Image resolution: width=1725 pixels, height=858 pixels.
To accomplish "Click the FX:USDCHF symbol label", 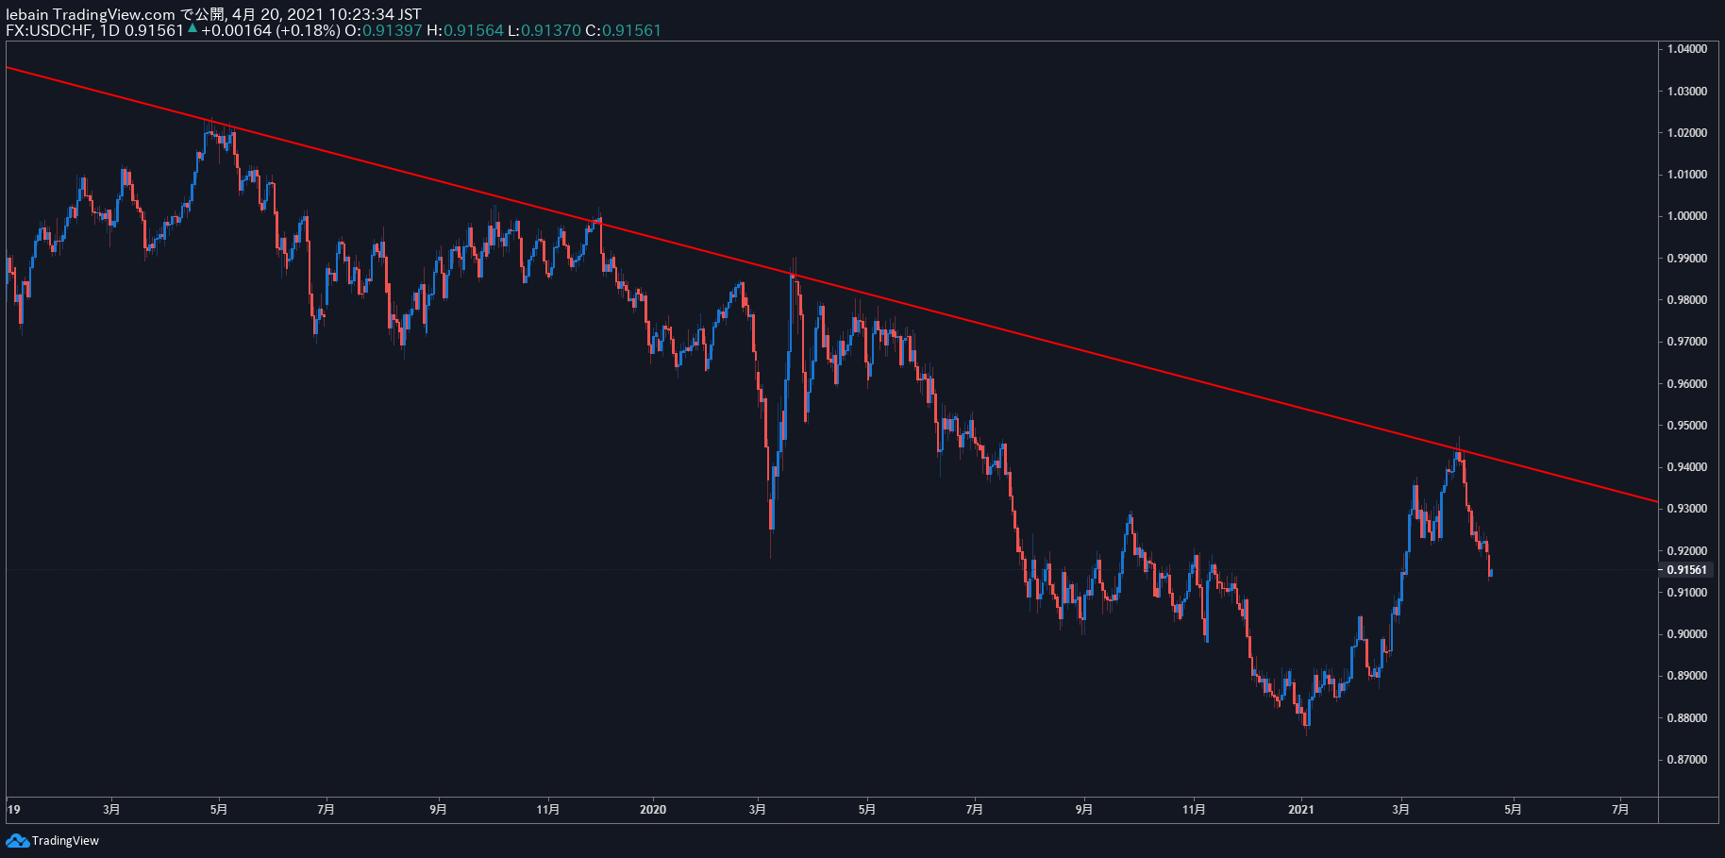I will click(48, 30).
